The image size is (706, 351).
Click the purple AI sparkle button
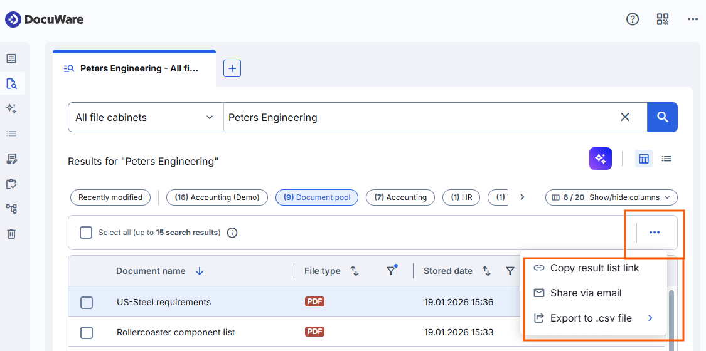600,159
